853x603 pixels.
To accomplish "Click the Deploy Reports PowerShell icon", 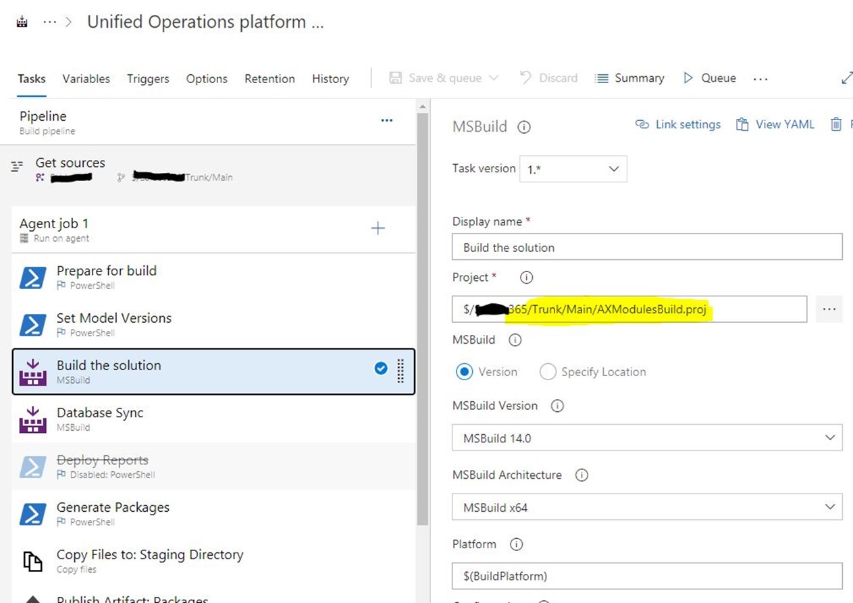I will [x=32, y=467].
